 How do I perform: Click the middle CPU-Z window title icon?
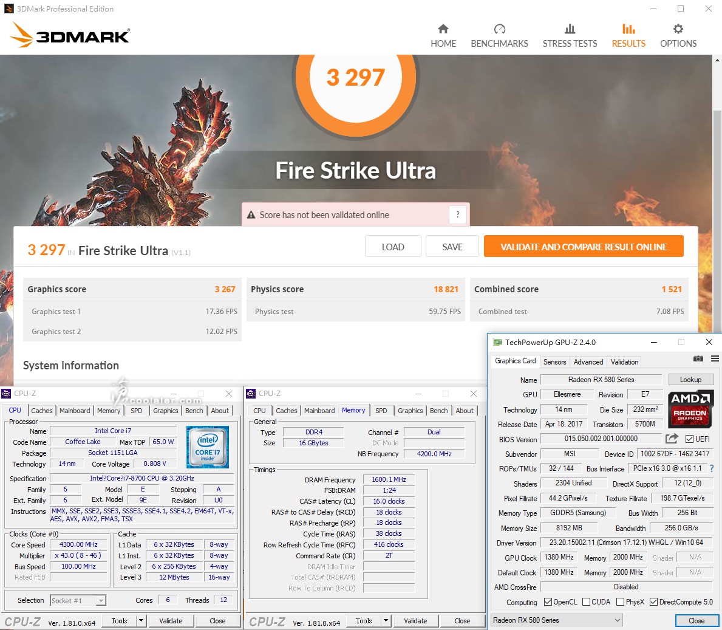(x=251, y=394)
